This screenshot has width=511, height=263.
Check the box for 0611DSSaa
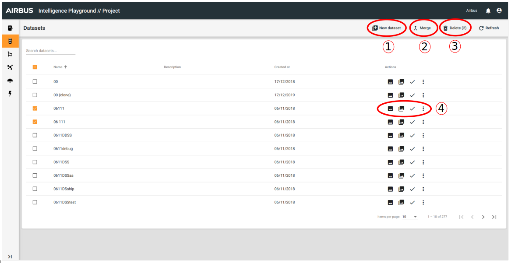pos(35,175)
